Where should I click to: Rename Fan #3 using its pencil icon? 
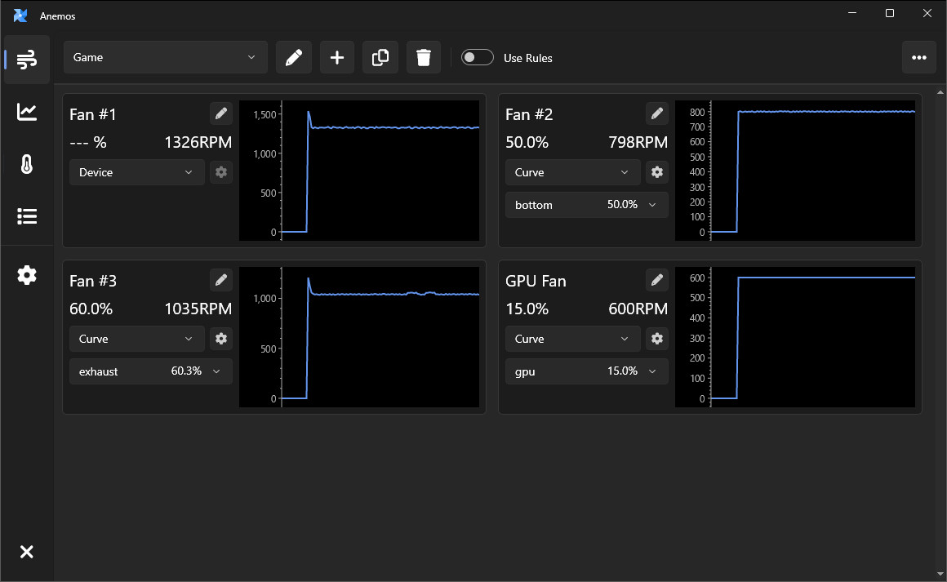(221, 279)
